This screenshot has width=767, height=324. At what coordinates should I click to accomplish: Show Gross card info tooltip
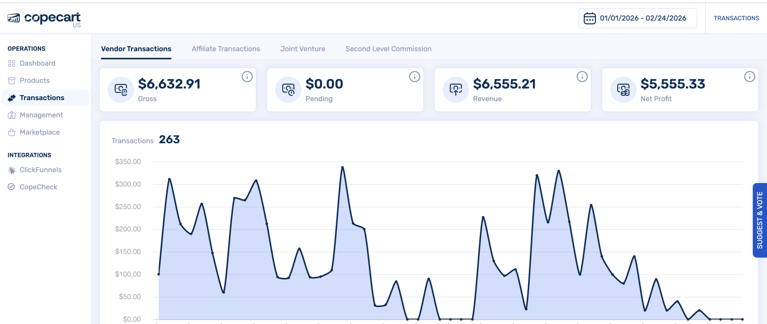[x=247, y=77]
